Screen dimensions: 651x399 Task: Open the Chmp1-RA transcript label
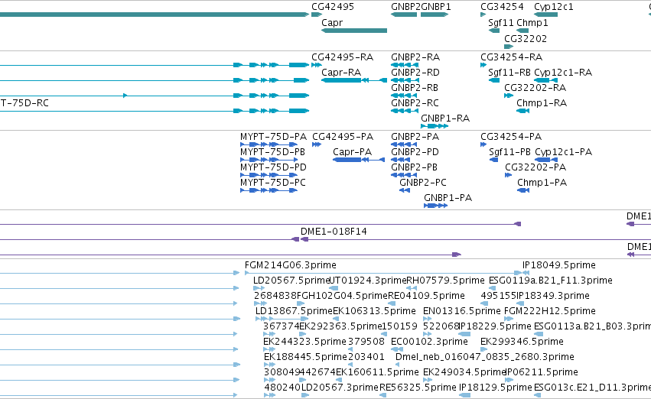click(542, 103)
